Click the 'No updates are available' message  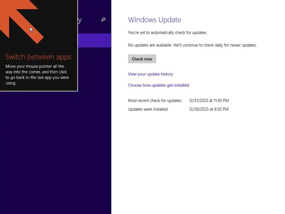(x=192, y=45)
